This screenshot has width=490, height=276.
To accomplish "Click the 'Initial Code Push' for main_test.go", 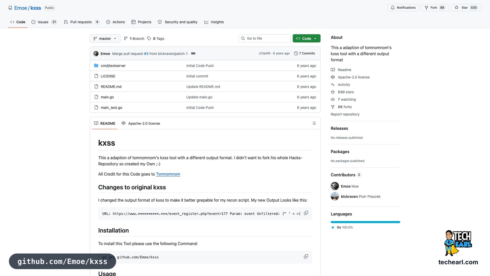I will [x=200, y=108].
